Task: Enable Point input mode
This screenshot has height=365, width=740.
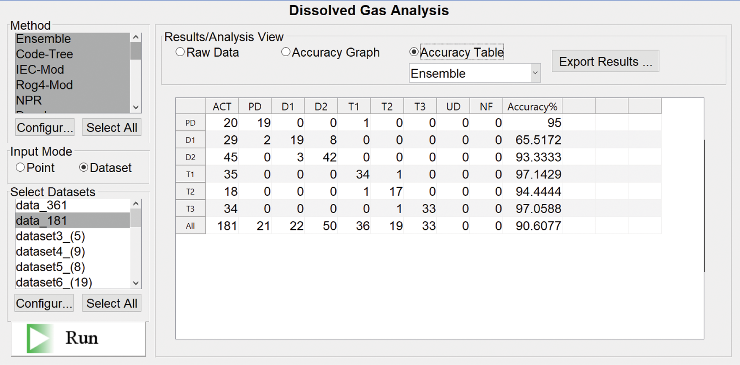Action: (x=20, y=167)
